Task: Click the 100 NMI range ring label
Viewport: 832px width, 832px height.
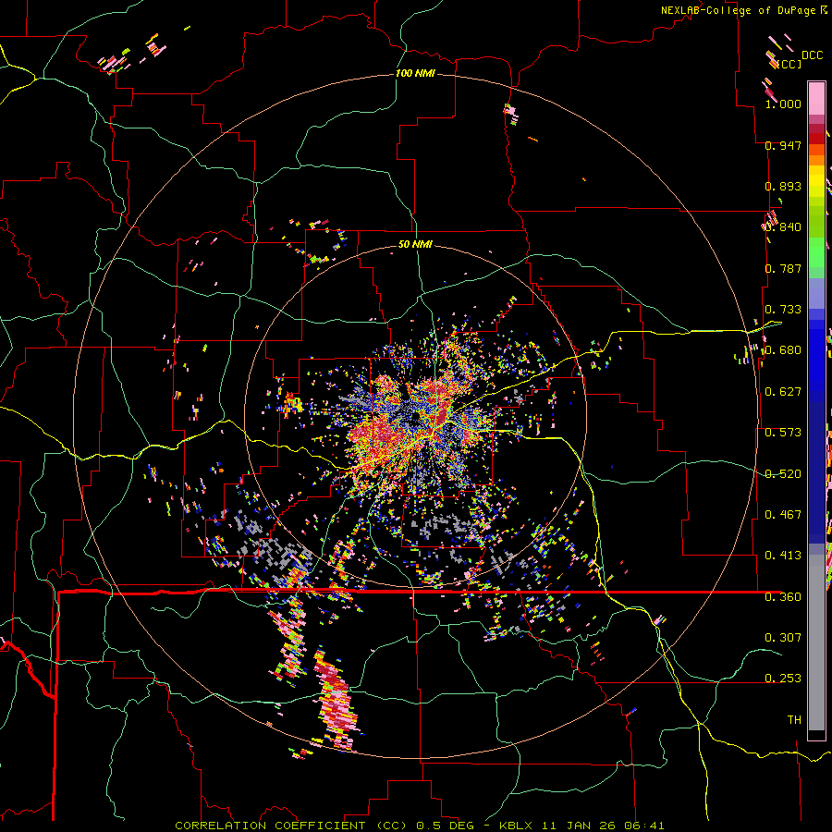Action: (x=415, y=73)
